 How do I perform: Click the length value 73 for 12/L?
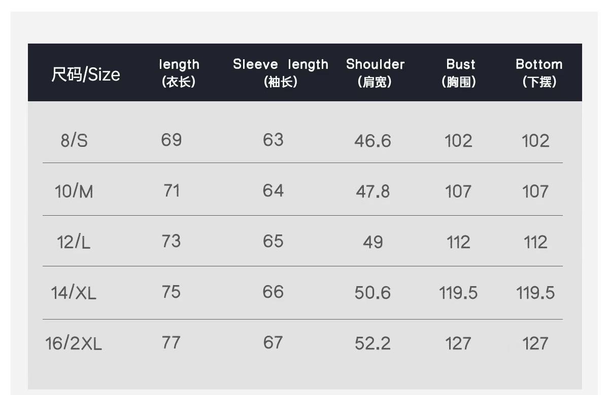(x=172, y=241)
